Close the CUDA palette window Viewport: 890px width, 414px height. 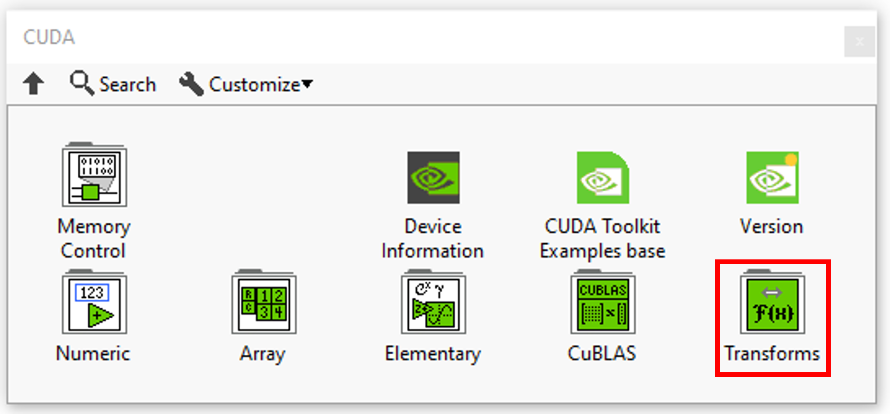tap(859, 42)
